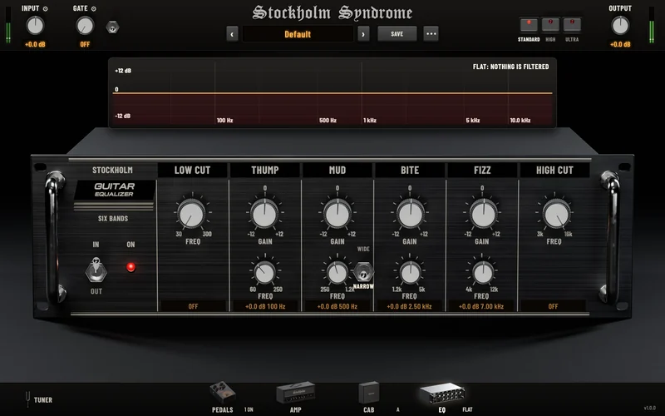Click the '+0.0 dB 7.00 kHz' readout

click(481, 306)
